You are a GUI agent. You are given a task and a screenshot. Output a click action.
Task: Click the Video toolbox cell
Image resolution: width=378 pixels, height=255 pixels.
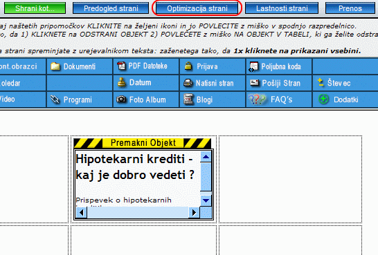[23, 100]
